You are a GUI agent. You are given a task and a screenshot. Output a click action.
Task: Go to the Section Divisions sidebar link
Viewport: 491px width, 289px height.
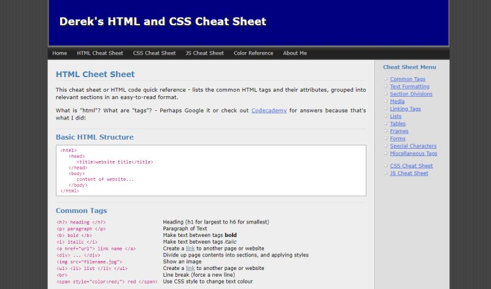click(411, 94)
